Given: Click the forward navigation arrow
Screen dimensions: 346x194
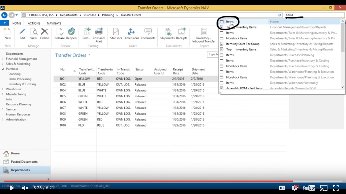Looking at the screenshot, I should (11, 15).
